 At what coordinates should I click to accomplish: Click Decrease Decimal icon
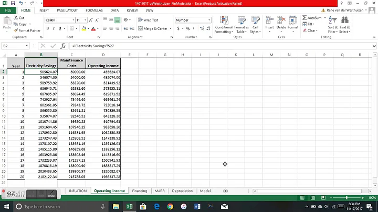(208, 28)
